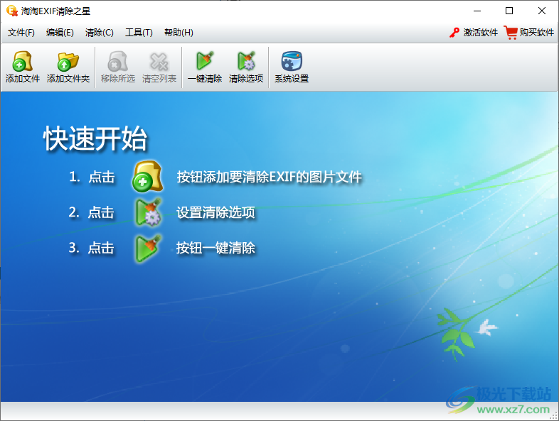Image resolution: width=559 pixels, height=421 pixels.
Task: Maximize the application window
Action: point(509,11)
